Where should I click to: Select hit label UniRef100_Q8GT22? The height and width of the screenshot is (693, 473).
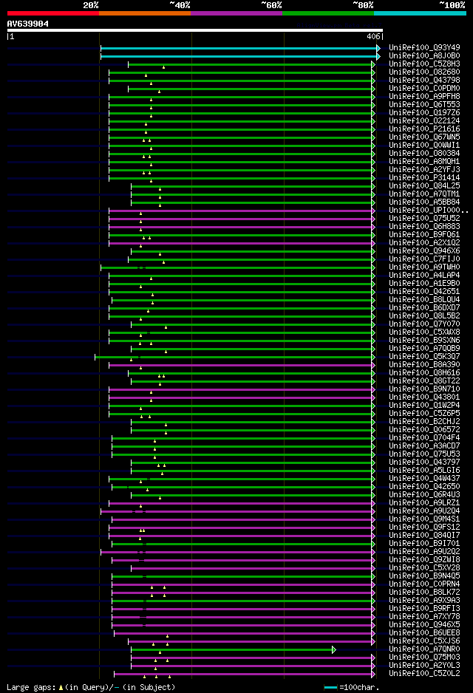[424, 380]
